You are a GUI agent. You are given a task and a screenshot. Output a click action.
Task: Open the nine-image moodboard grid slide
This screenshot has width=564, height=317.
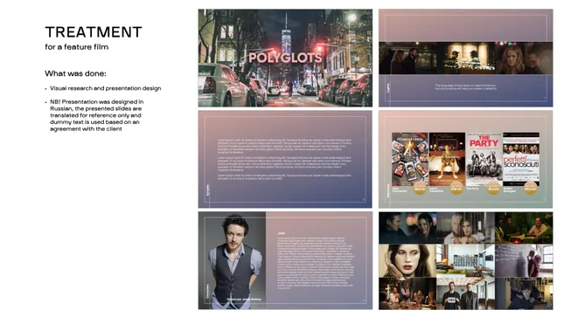465,260
